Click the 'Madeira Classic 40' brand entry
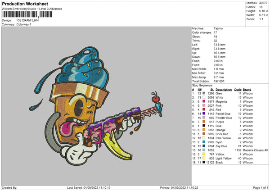 coord(255,150)
